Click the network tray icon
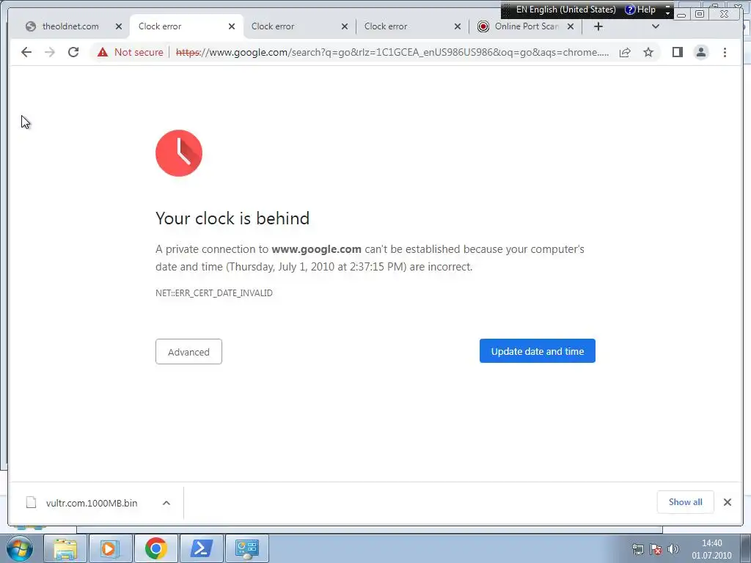This screenshot has height=563, width=751. (x=638, y=549)
